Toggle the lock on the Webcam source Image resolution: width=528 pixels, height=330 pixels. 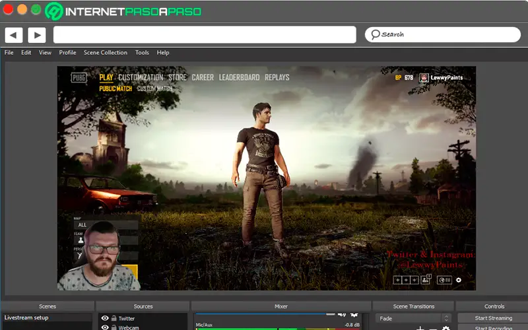(114, 327)
